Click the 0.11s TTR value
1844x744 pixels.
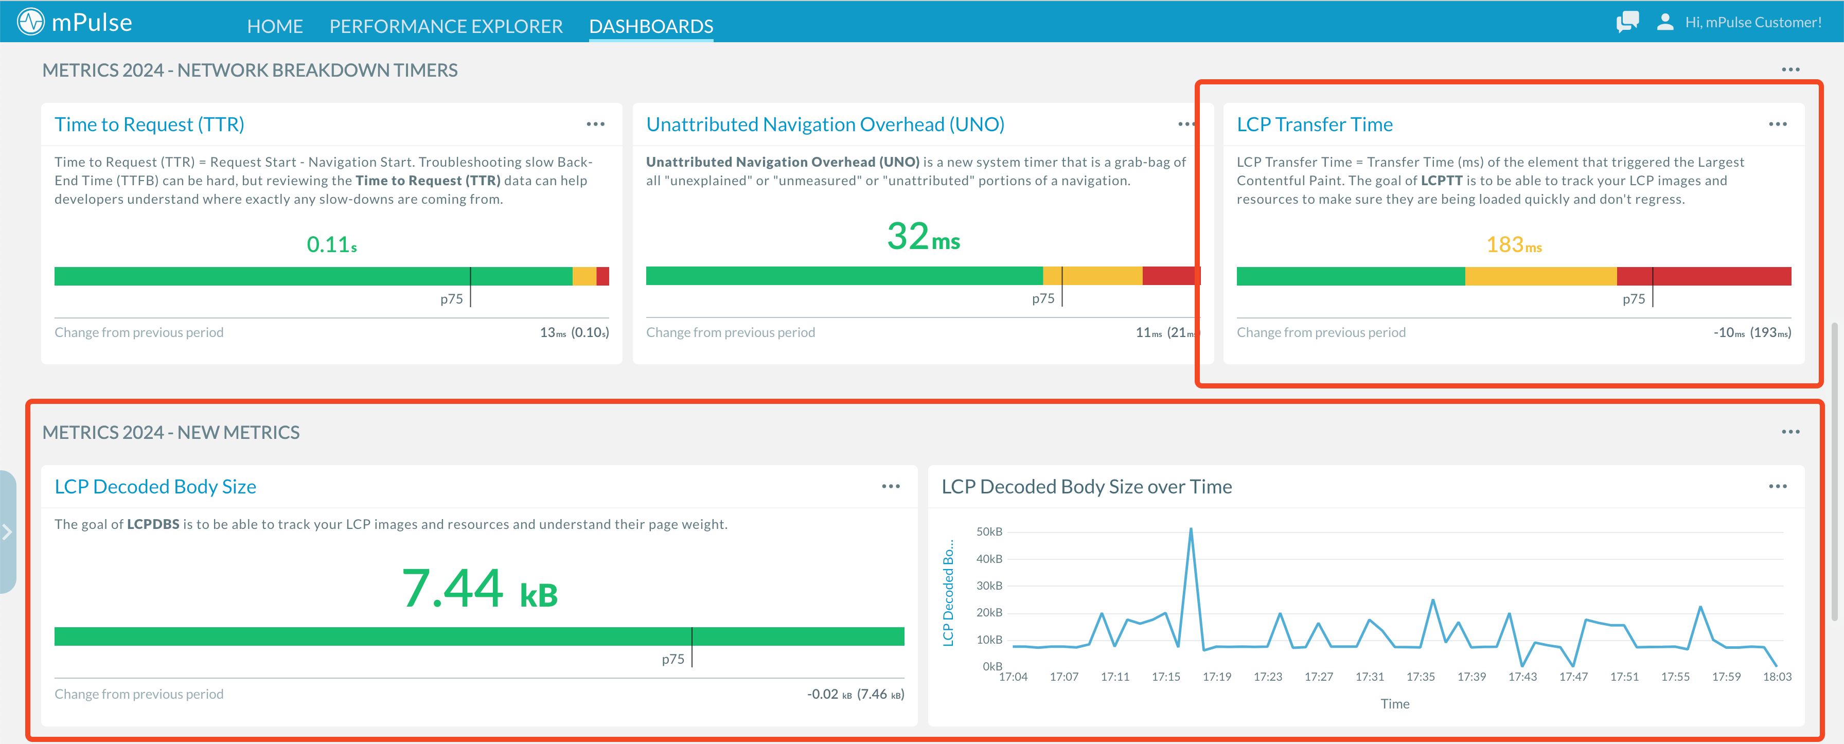point(331,244)
